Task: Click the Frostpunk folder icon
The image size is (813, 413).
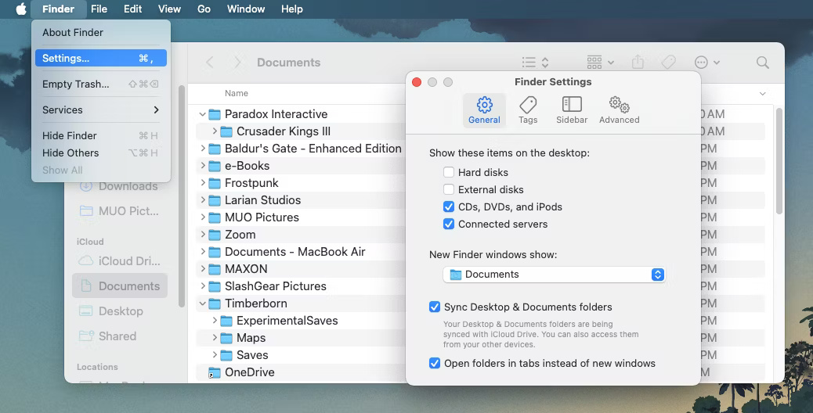Action: (x=215, y=183)
